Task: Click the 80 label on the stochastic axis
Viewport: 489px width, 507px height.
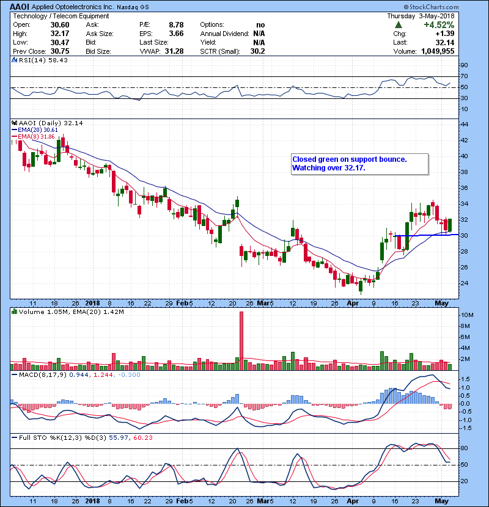Action: tap(464, 448)
